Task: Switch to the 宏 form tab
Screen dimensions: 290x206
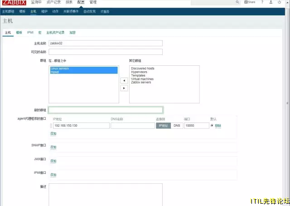Action: point(40,33)
